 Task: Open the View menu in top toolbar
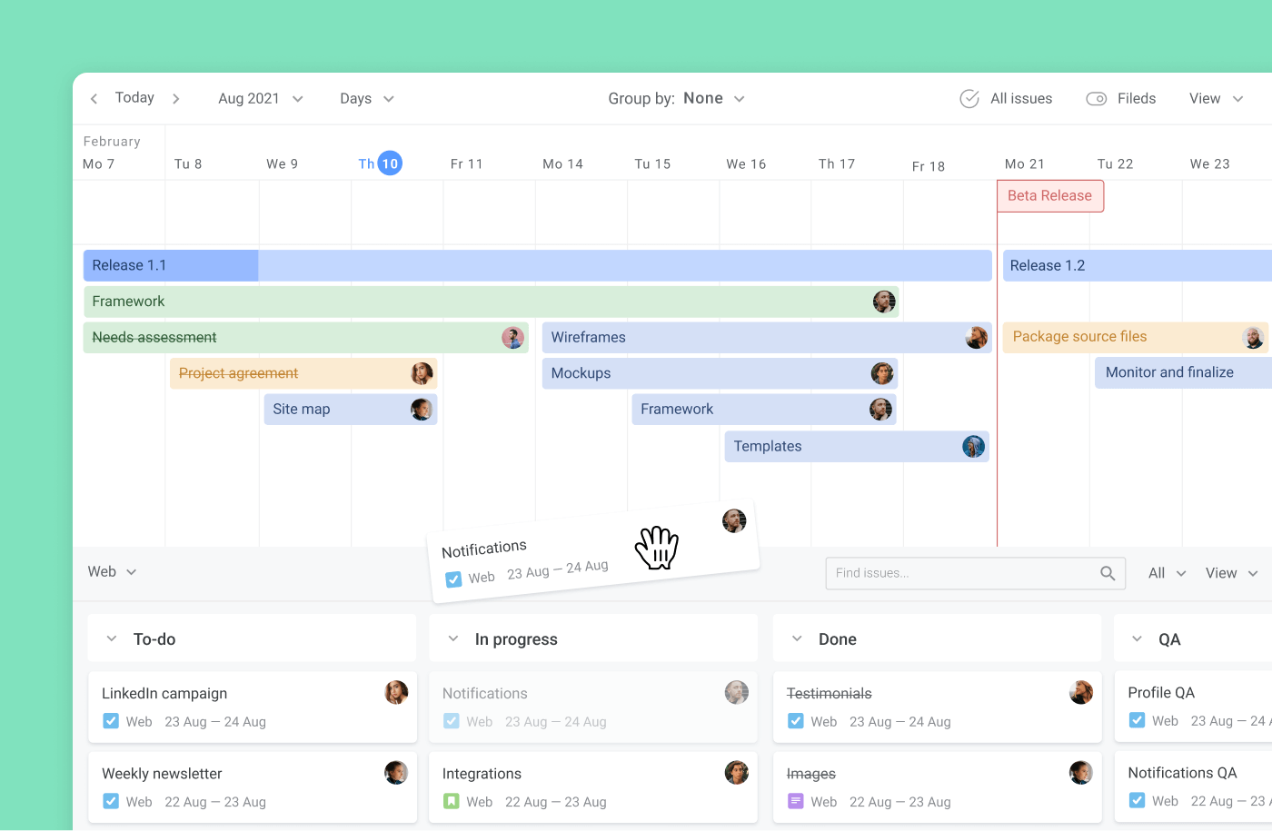[x=1216, y=99]
